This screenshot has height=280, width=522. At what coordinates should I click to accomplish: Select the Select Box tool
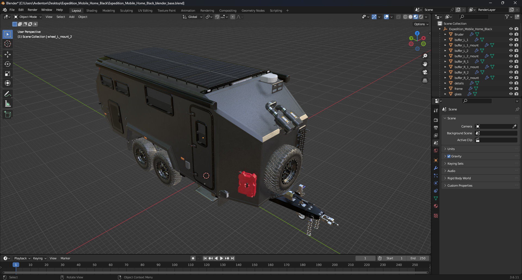coord(8,34)
